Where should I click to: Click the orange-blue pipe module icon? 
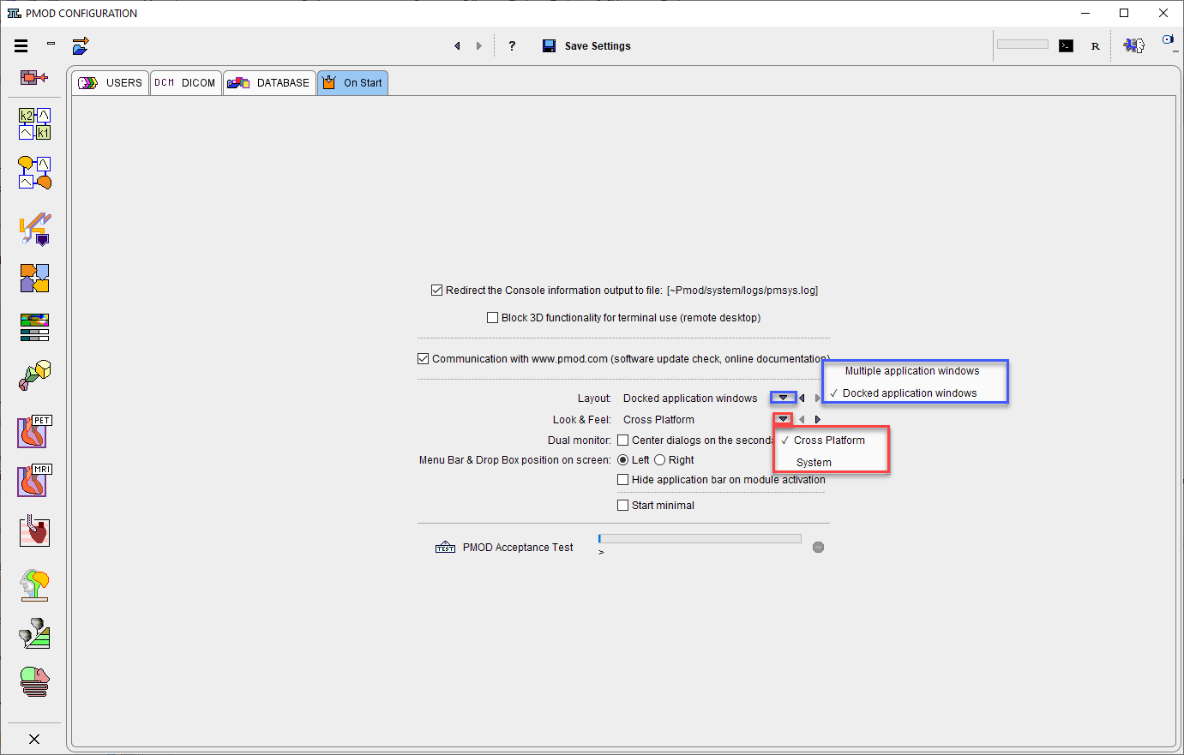[x=34, y=229]
